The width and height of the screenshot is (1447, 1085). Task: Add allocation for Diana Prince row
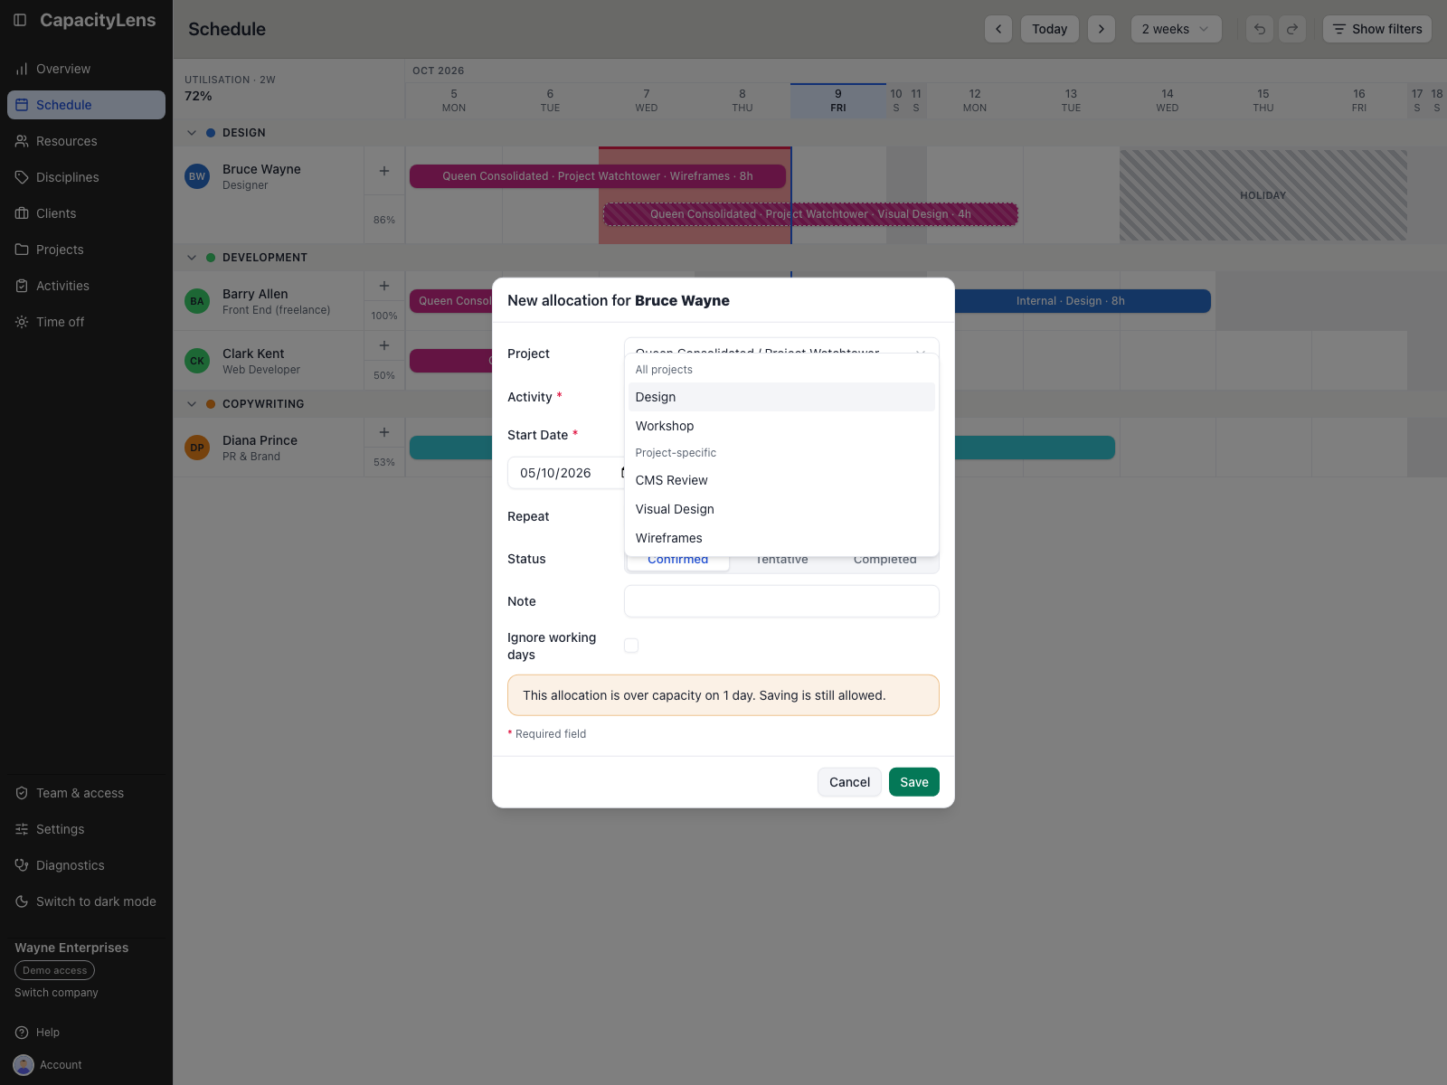(x=384, y=432)
